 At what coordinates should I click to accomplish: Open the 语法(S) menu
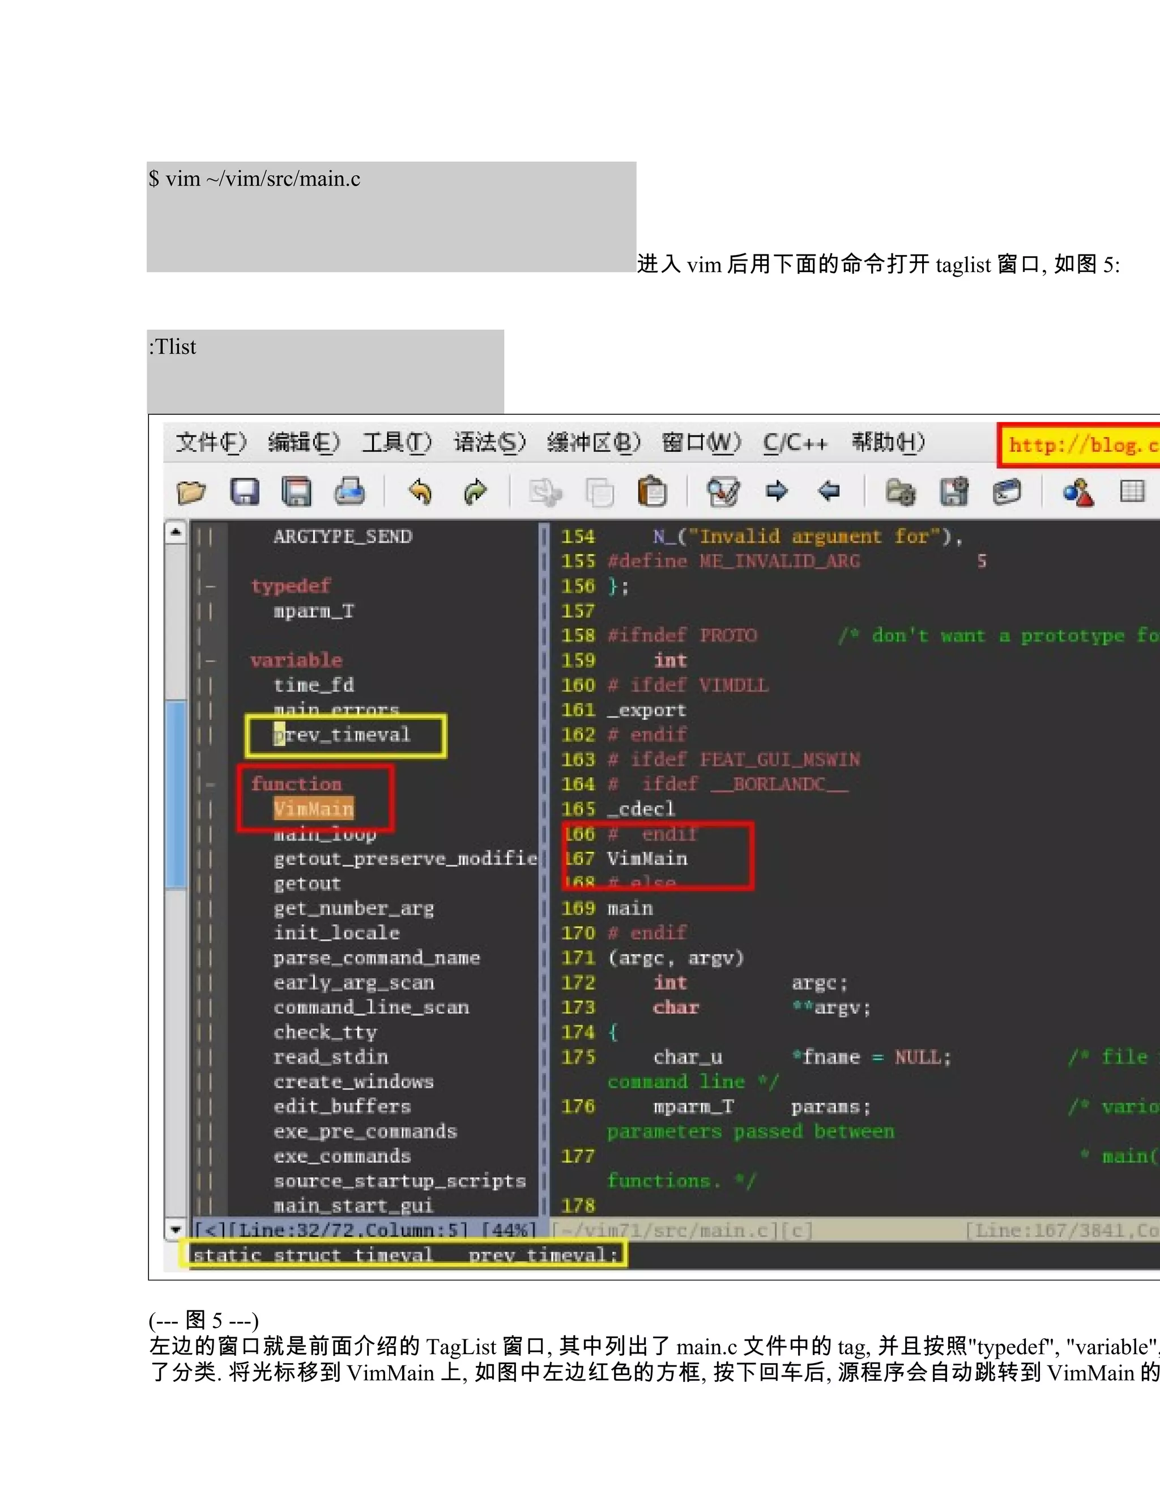pos(489,442)
